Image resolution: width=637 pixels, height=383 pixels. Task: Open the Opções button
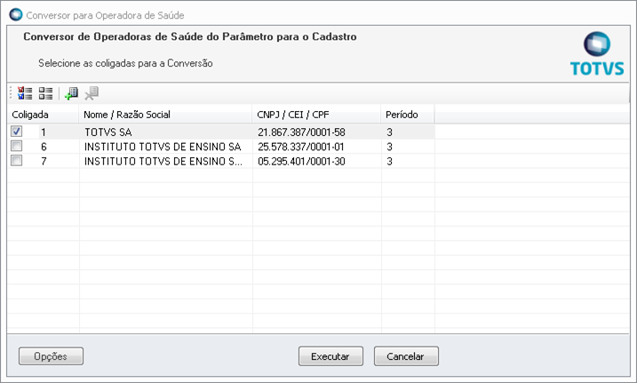51,356
